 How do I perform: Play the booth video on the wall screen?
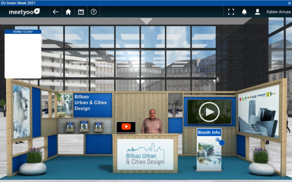pyautogui.click(x=209, y=112)
